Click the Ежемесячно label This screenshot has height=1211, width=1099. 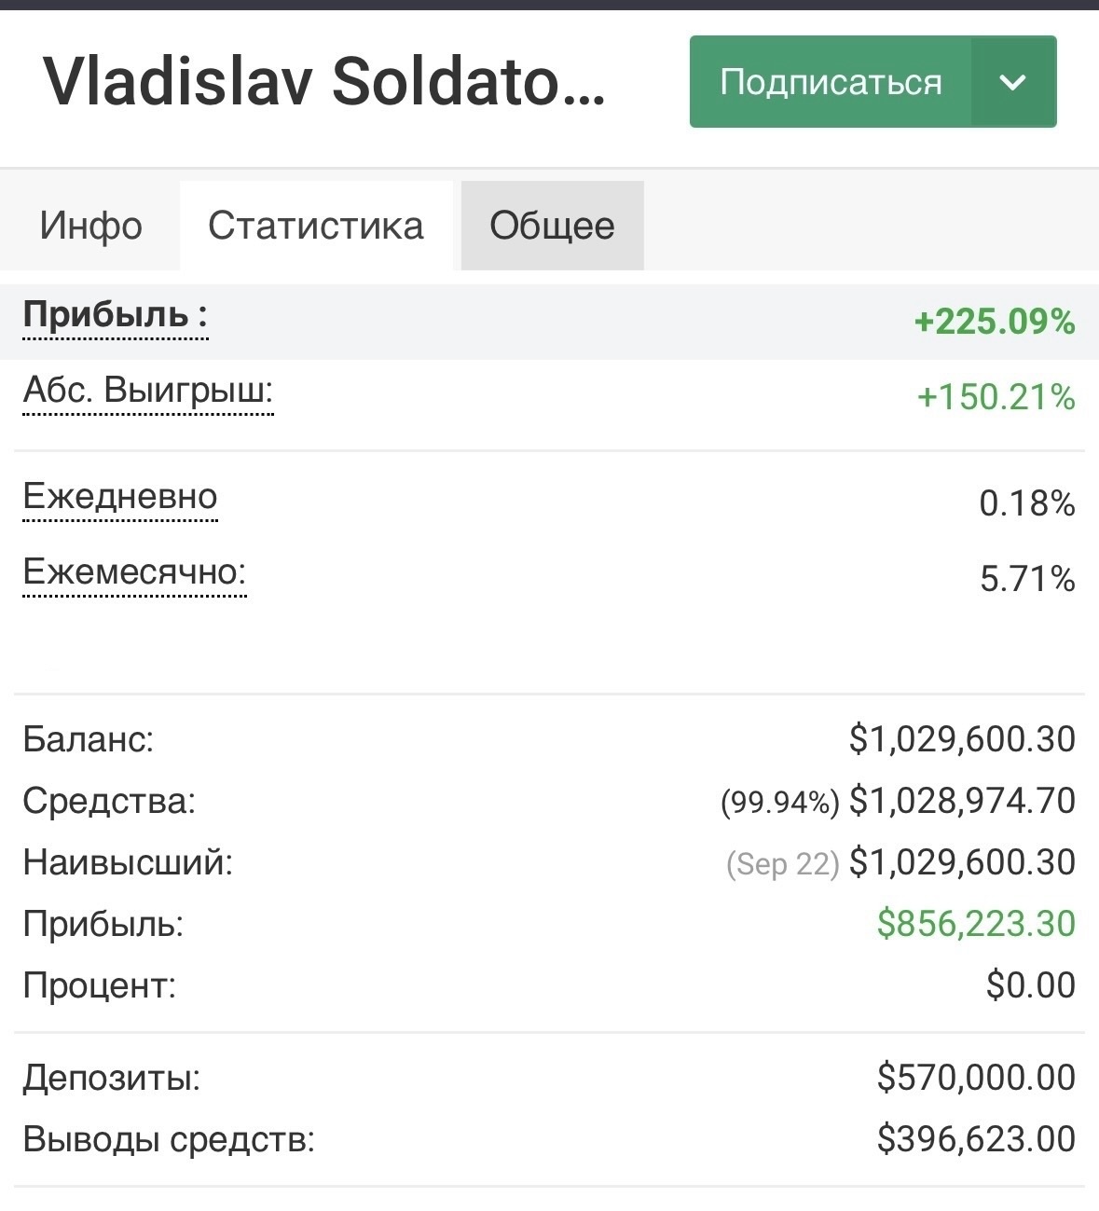(x=134, y=571)
